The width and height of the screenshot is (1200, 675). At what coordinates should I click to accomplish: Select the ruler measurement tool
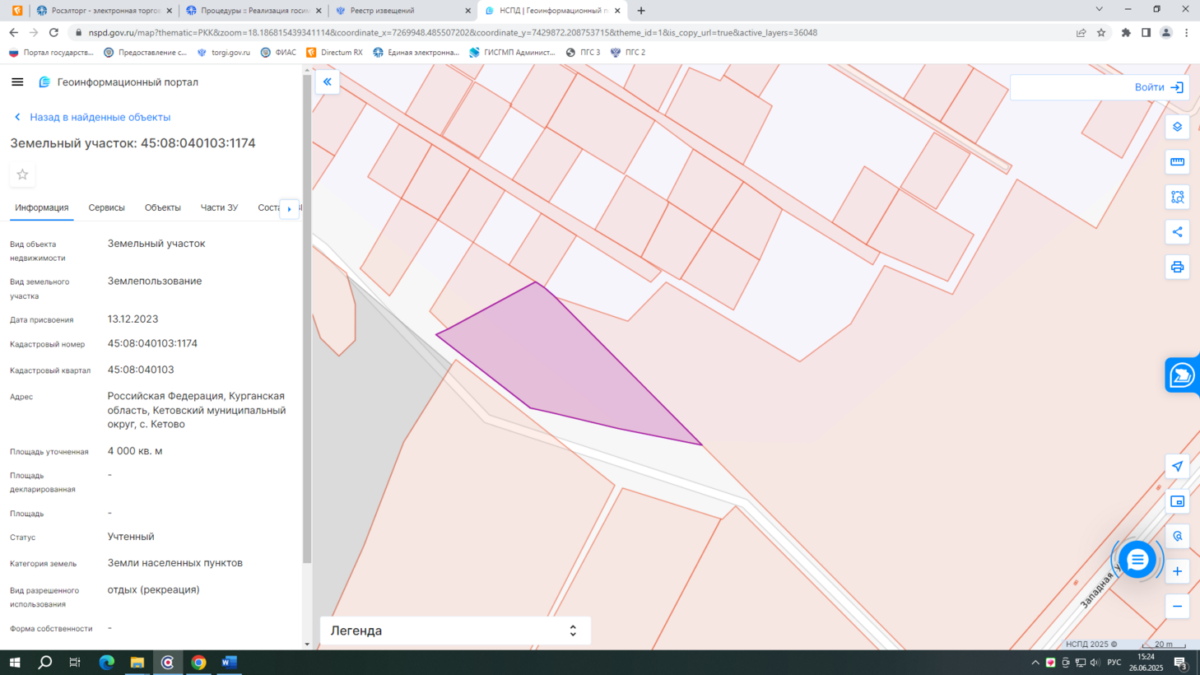(x=1177, y=162)
